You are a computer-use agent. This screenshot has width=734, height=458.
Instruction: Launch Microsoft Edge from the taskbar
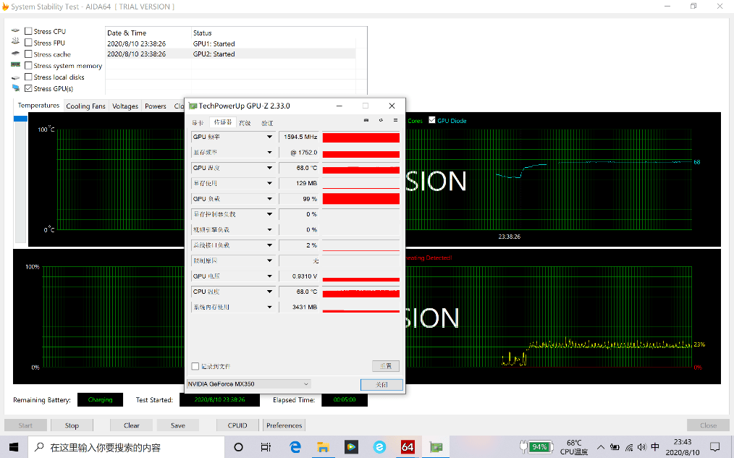(x=295, y=447)
